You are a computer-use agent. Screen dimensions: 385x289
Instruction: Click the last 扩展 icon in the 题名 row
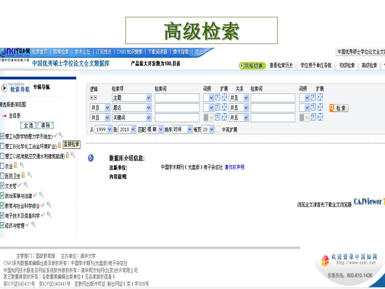(320, 107)
